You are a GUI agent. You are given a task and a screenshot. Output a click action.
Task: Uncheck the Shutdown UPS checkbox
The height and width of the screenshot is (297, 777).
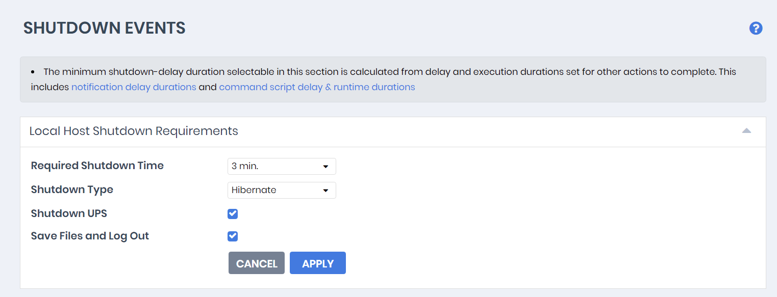(233, 213)
